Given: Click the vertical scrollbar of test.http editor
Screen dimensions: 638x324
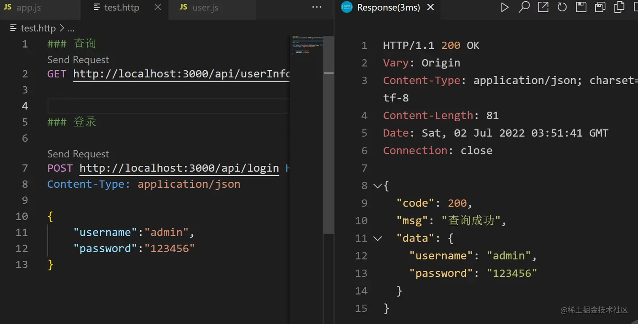Looking at the screenshot, I should pos(329,135).
